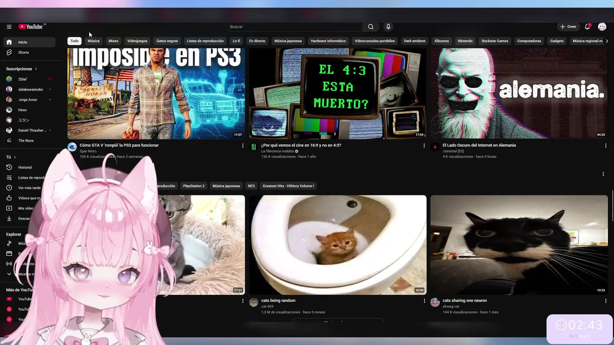
Task: Click the YouTube logo
Action: tap(31, 27)
